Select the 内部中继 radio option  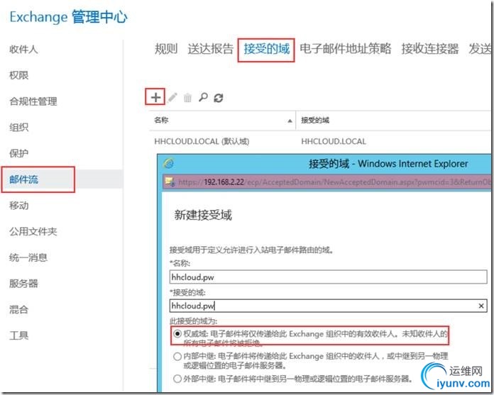point(177,356)
